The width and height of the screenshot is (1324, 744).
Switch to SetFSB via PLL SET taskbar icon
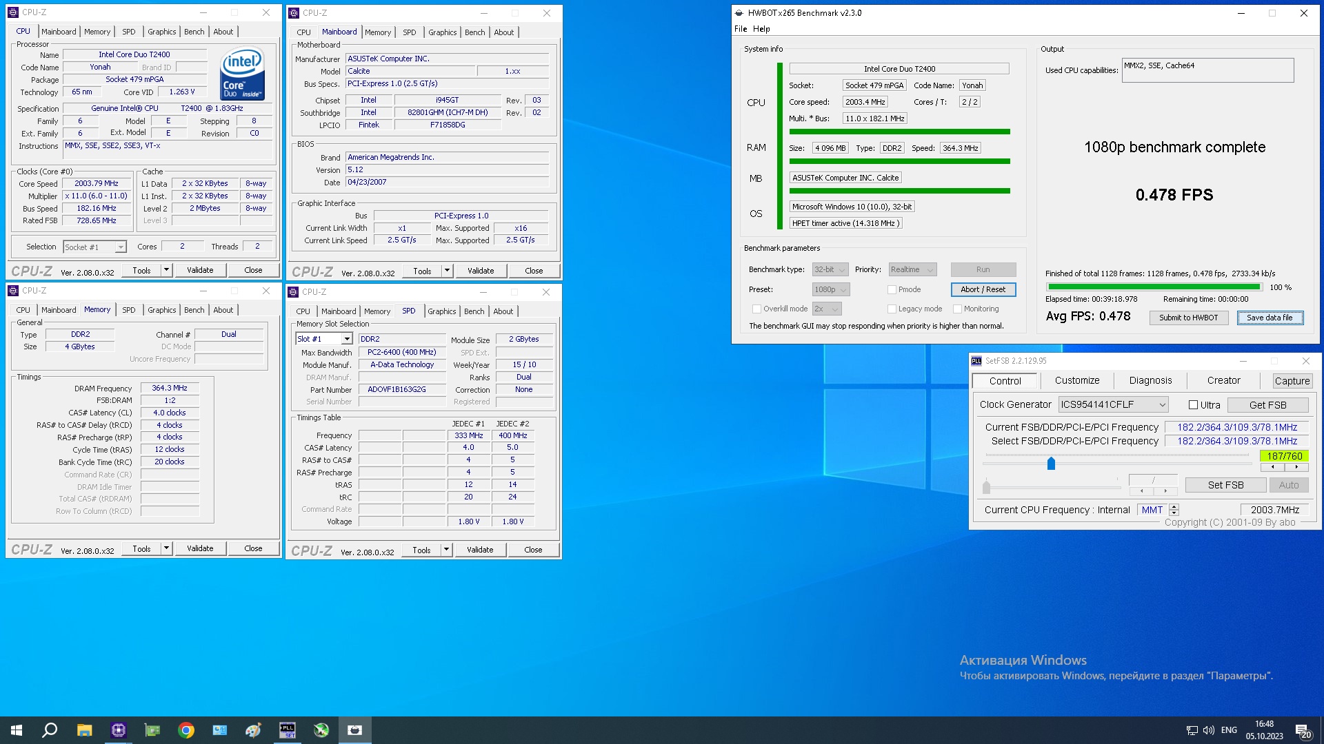[288, 730]
